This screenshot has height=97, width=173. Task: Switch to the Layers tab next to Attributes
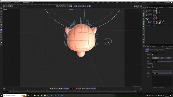[152, 45]
